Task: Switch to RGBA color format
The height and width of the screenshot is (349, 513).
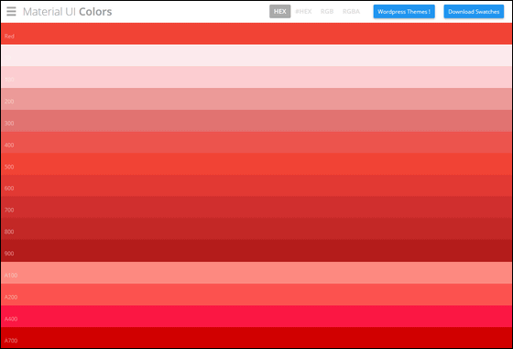Action: 351,11
